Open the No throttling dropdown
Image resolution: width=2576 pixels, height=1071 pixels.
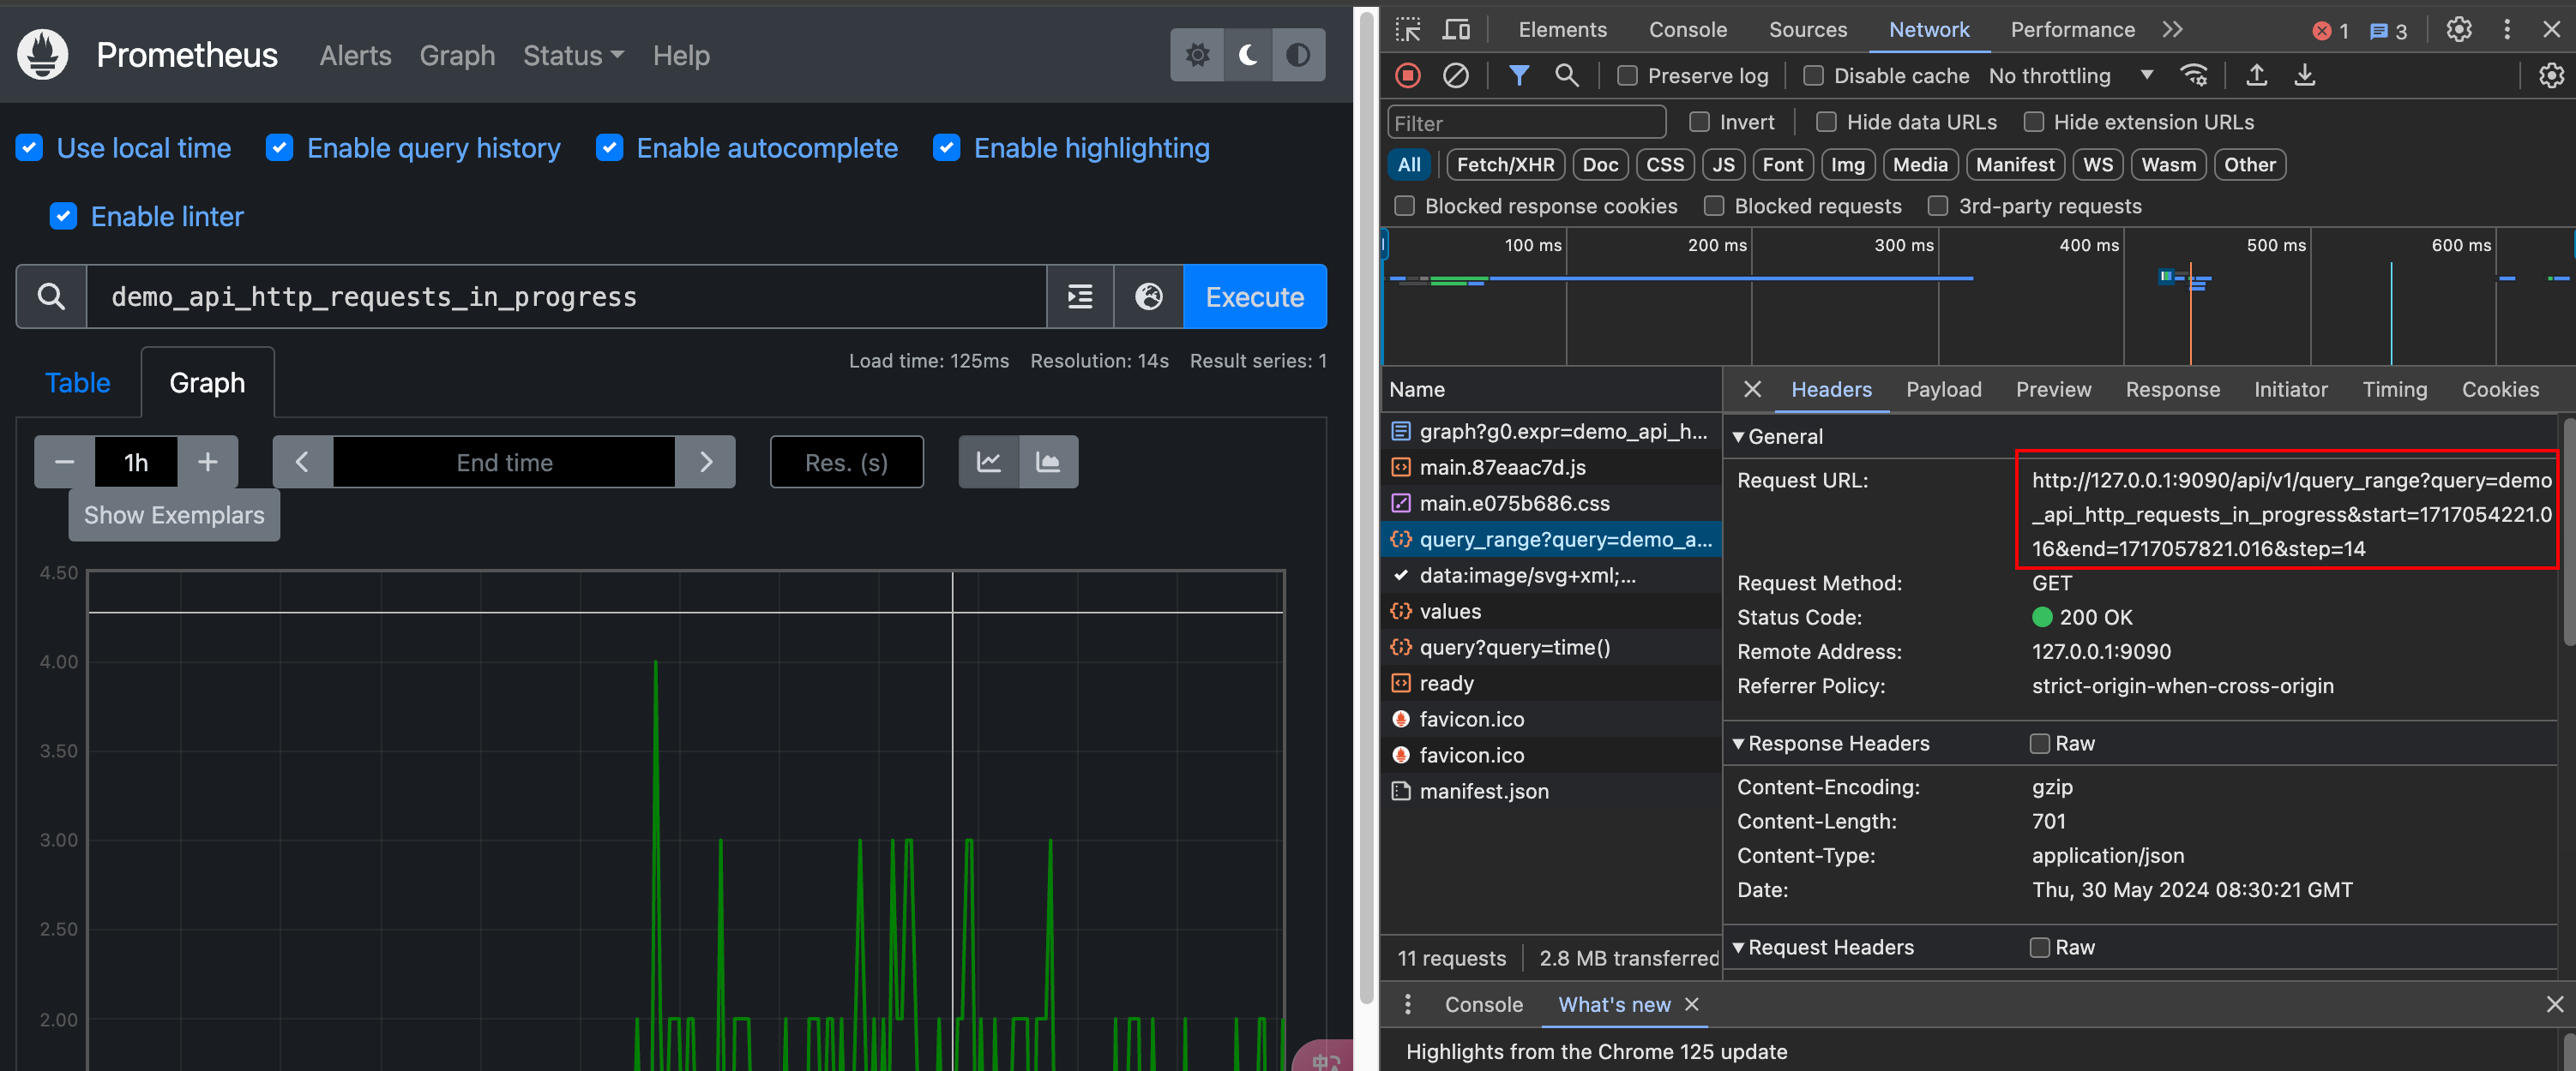(2070, 76)
